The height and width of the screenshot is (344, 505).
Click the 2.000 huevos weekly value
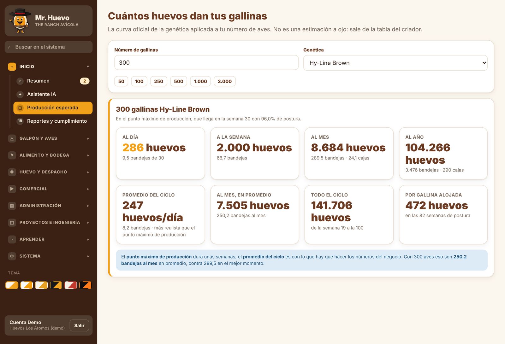[254, 148]
